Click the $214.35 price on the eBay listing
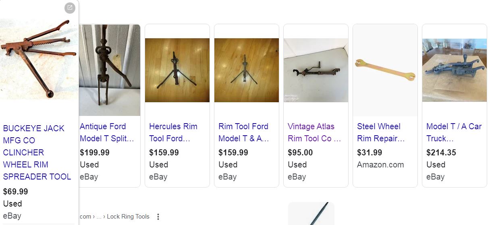 point(441,153)
